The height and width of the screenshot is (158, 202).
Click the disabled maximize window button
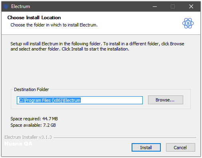click(173, 6)
